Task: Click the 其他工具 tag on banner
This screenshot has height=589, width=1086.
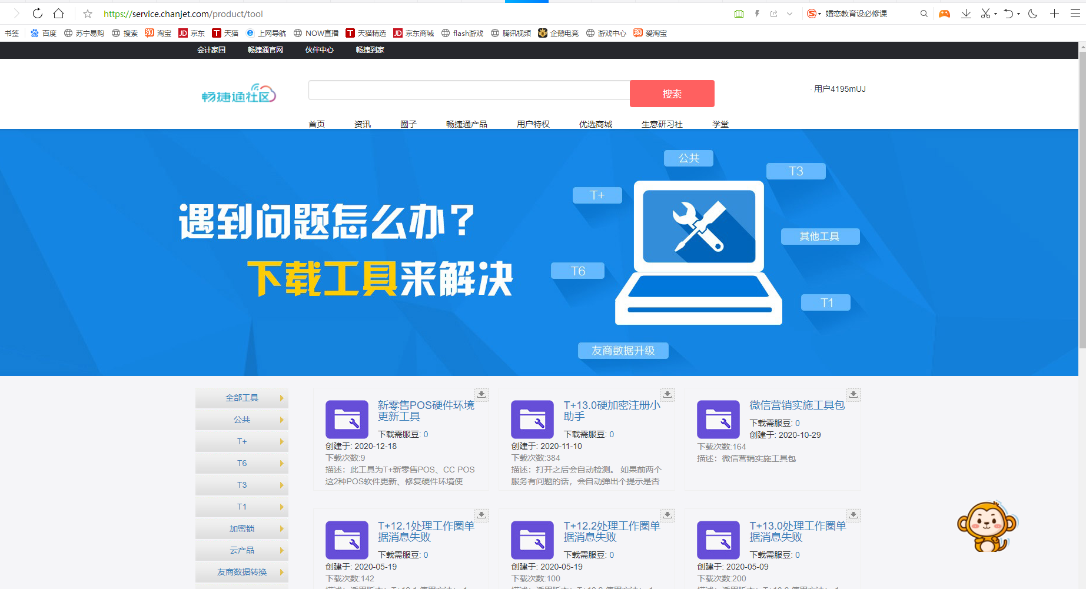Action: (820, 237)
